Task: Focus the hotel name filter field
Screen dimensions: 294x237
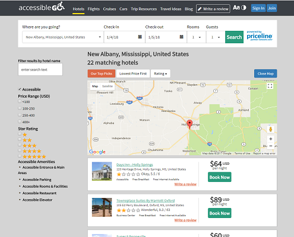Action: (40, 69)
